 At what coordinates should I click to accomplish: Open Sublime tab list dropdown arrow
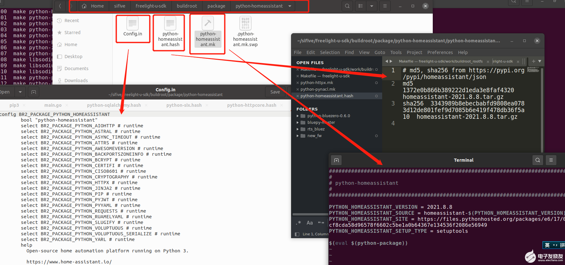click(x=540, y=61)
